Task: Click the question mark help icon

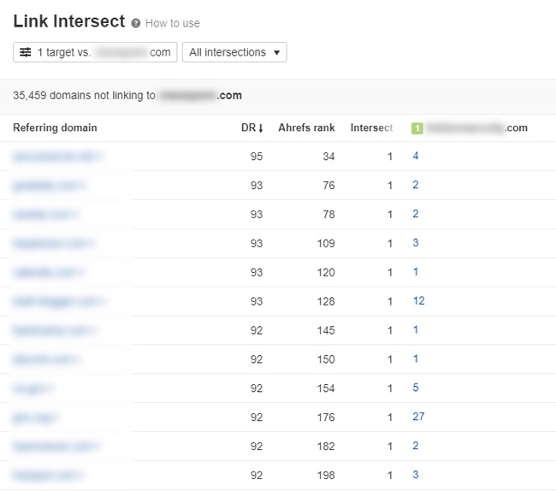Action: point(136,23)
